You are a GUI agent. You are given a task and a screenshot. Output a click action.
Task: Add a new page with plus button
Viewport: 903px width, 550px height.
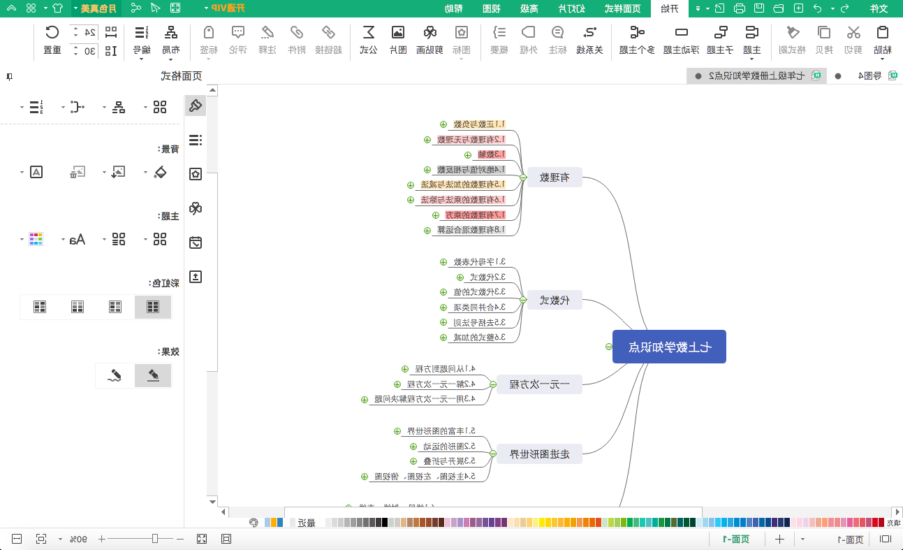[780, 539]
